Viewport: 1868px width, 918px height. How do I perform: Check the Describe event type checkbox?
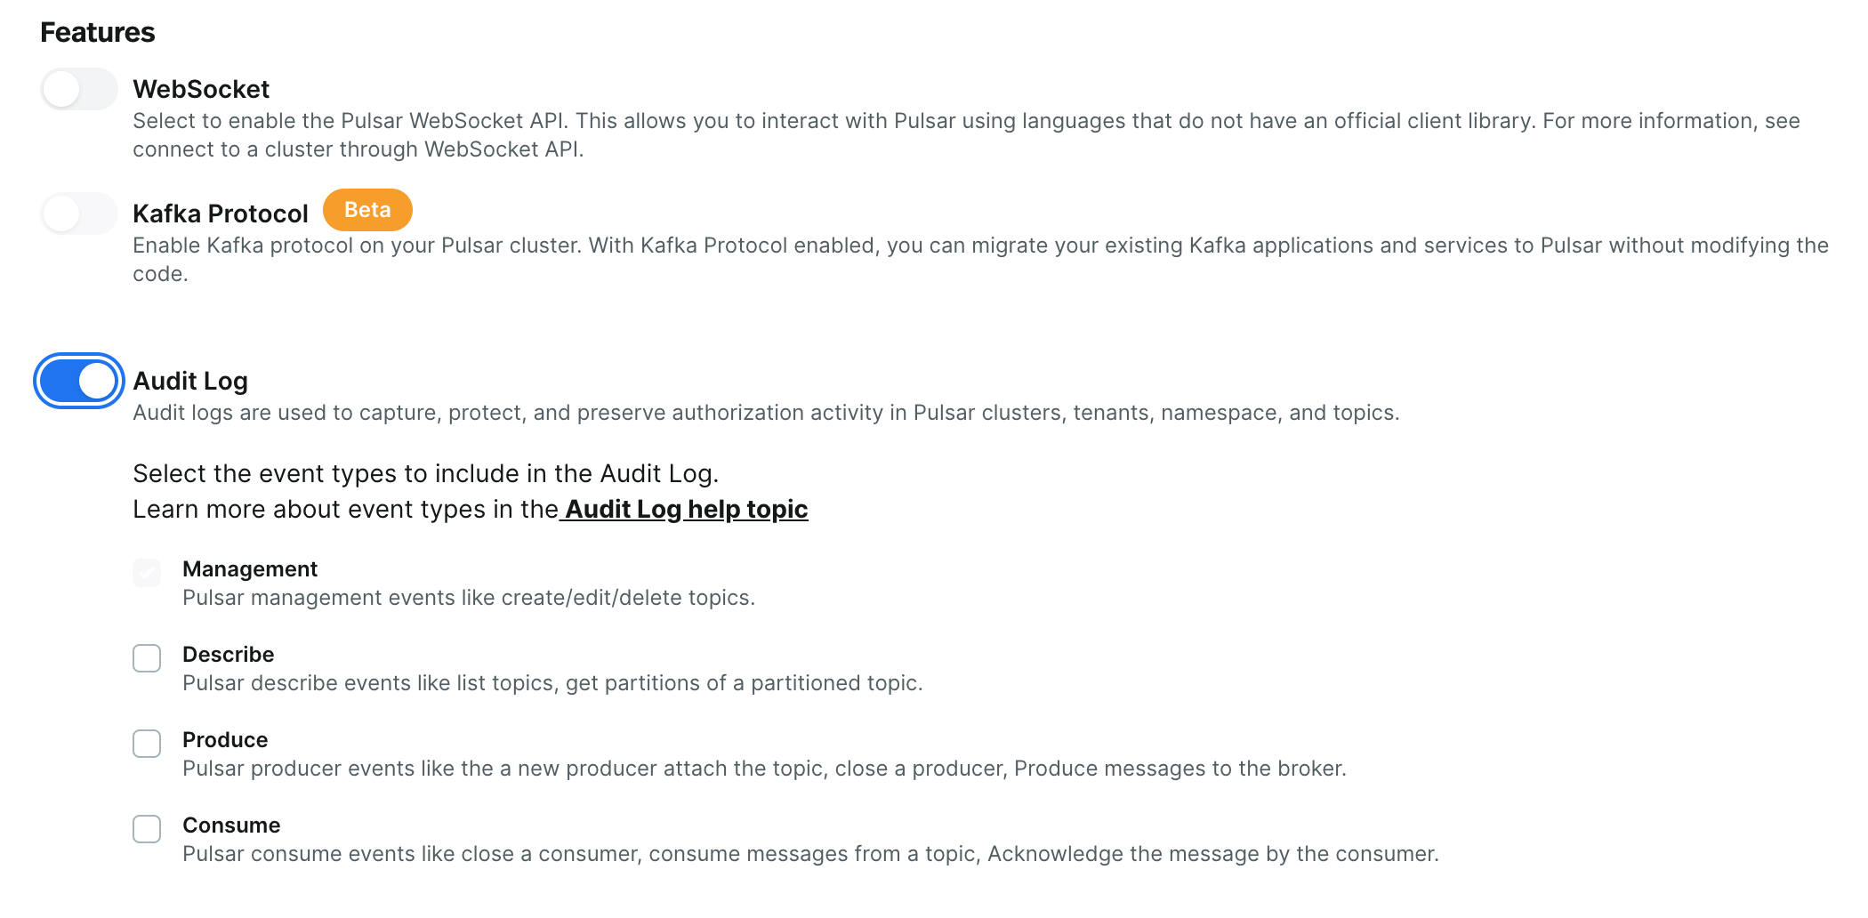(x=147, y=658)
